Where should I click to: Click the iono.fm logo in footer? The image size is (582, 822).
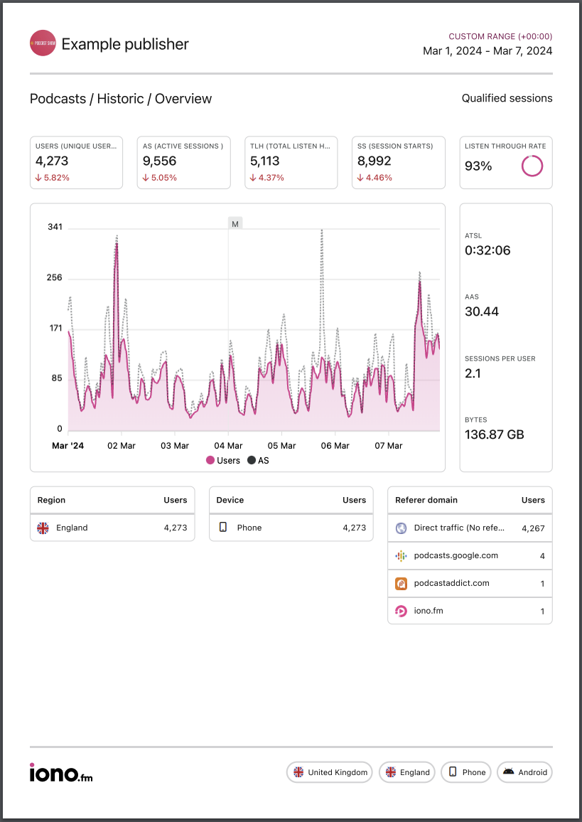coord(61,772)
